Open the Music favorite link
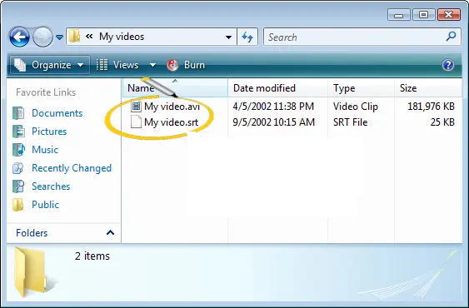 pos(45,150)
